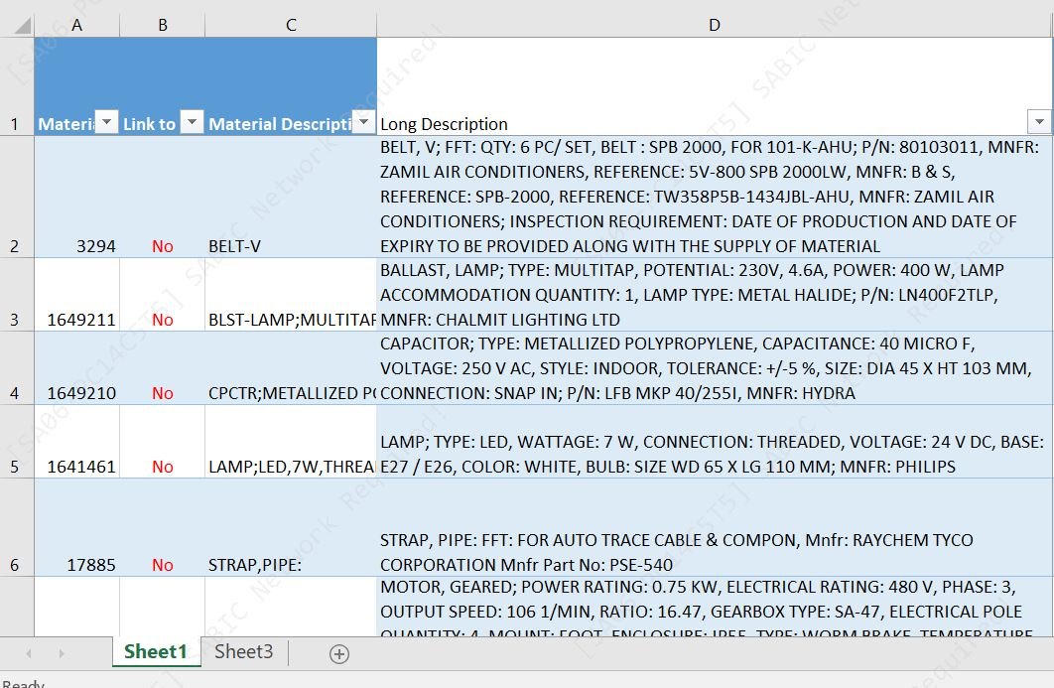
Task: Click the Long Description header cell
Action: tap(714, 86)
